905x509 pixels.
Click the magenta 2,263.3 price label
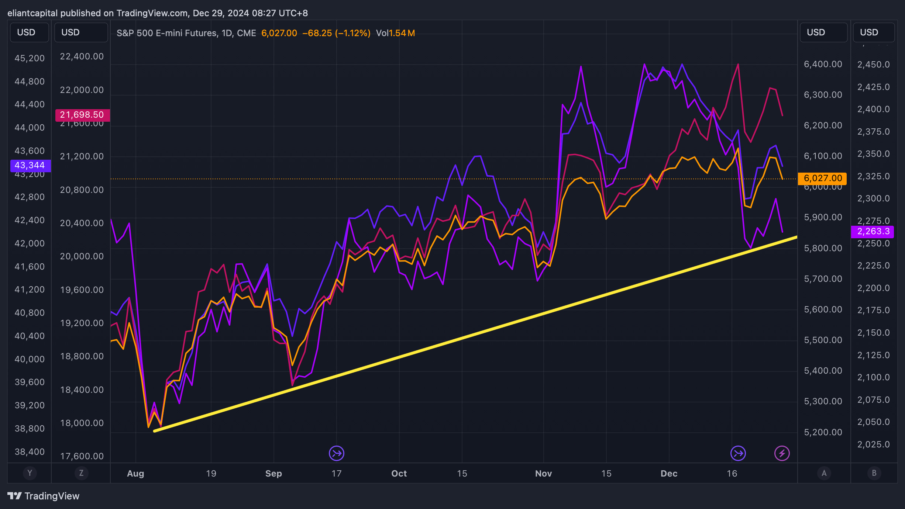tap(873, 232)
